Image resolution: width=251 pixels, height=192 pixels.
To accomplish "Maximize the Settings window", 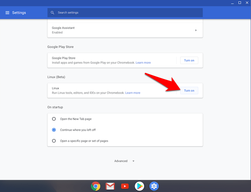I will (240, 3).
